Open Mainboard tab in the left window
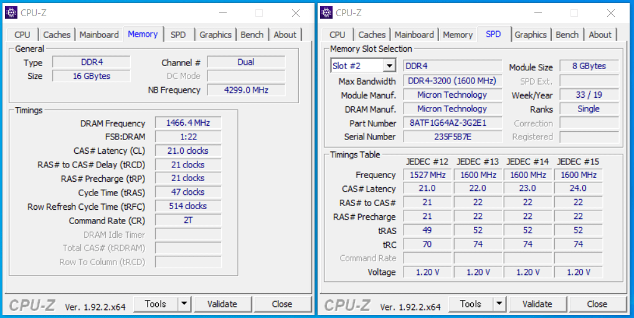634x318 pixels. click(x=99, y=35)
